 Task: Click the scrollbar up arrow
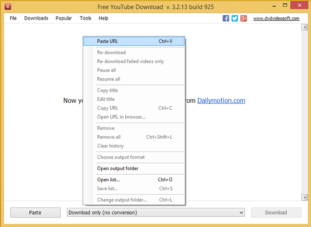point(304,28)
